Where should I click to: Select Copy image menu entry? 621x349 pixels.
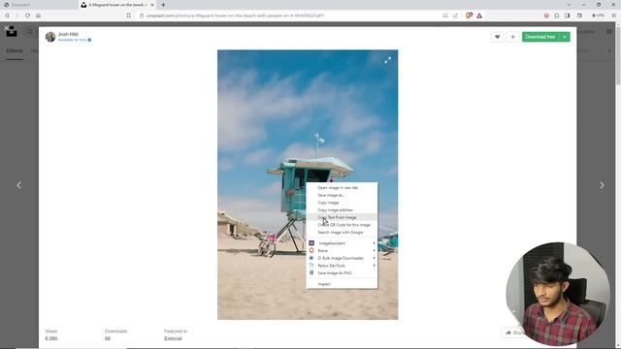[x=342, y=203]
